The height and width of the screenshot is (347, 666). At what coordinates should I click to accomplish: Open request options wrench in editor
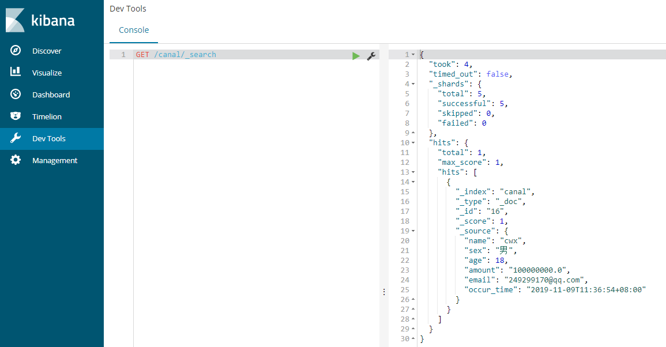pos(371,56)
